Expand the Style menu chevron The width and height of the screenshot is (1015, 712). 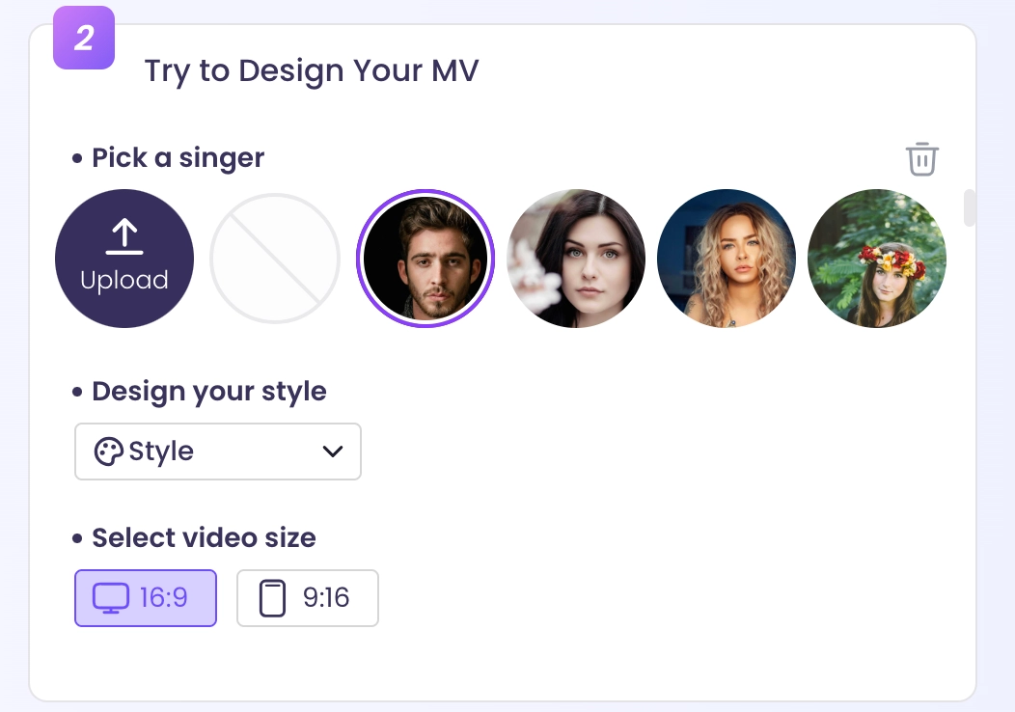331,451
